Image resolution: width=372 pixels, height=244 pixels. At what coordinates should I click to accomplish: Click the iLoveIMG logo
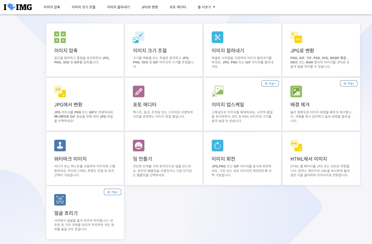pos(18,7)
